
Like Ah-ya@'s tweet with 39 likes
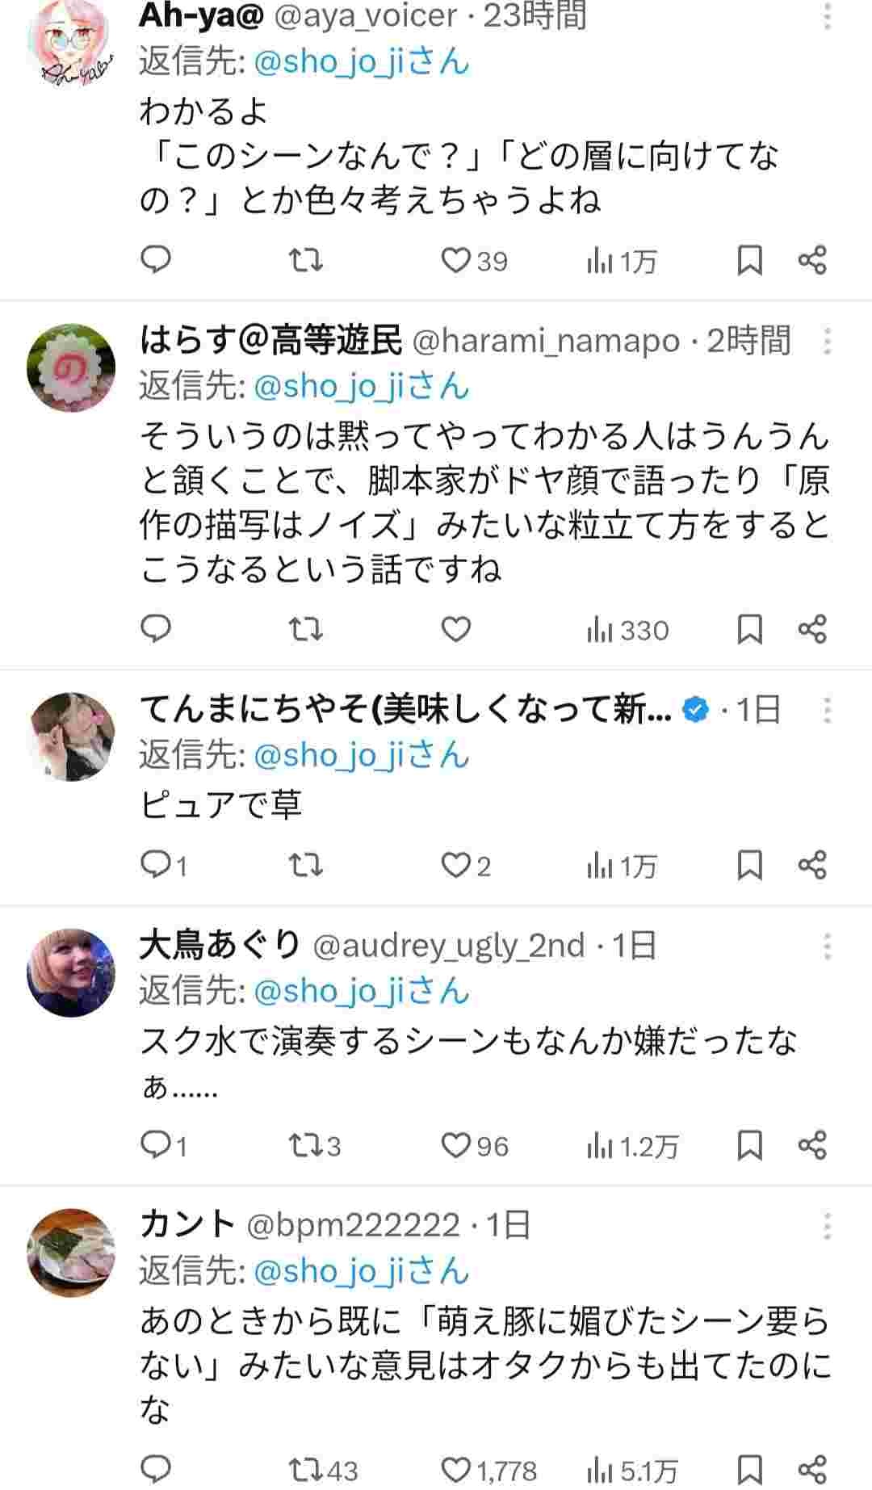tap(456, 260)
